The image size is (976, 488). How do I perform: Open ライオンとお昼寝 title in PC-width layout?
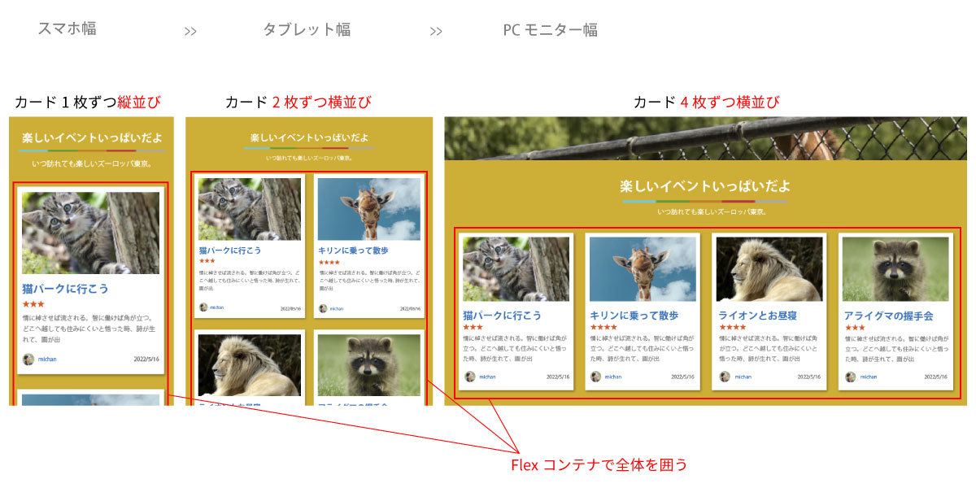tap(758, 315)
